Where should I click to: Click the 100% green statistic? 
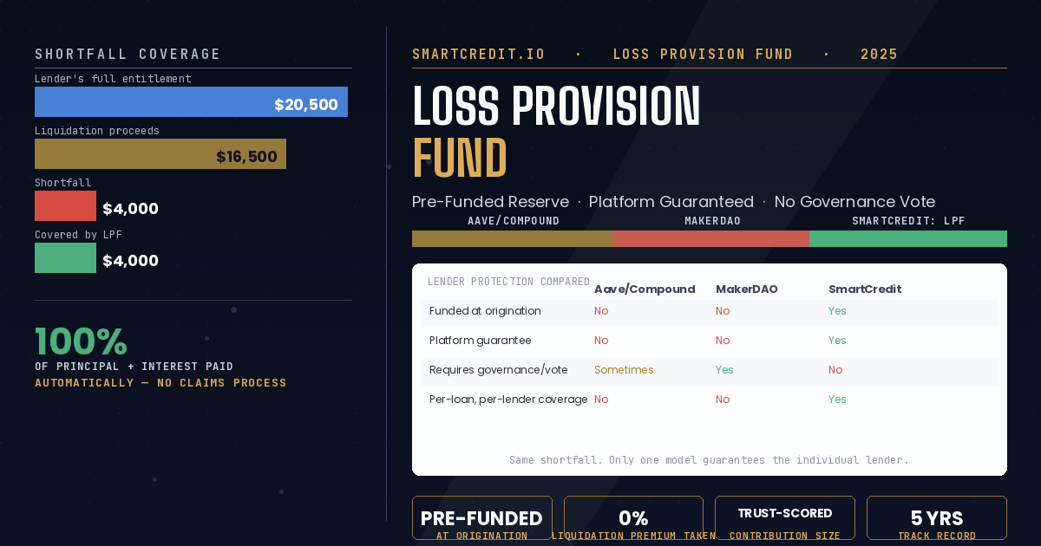[81, 341]
